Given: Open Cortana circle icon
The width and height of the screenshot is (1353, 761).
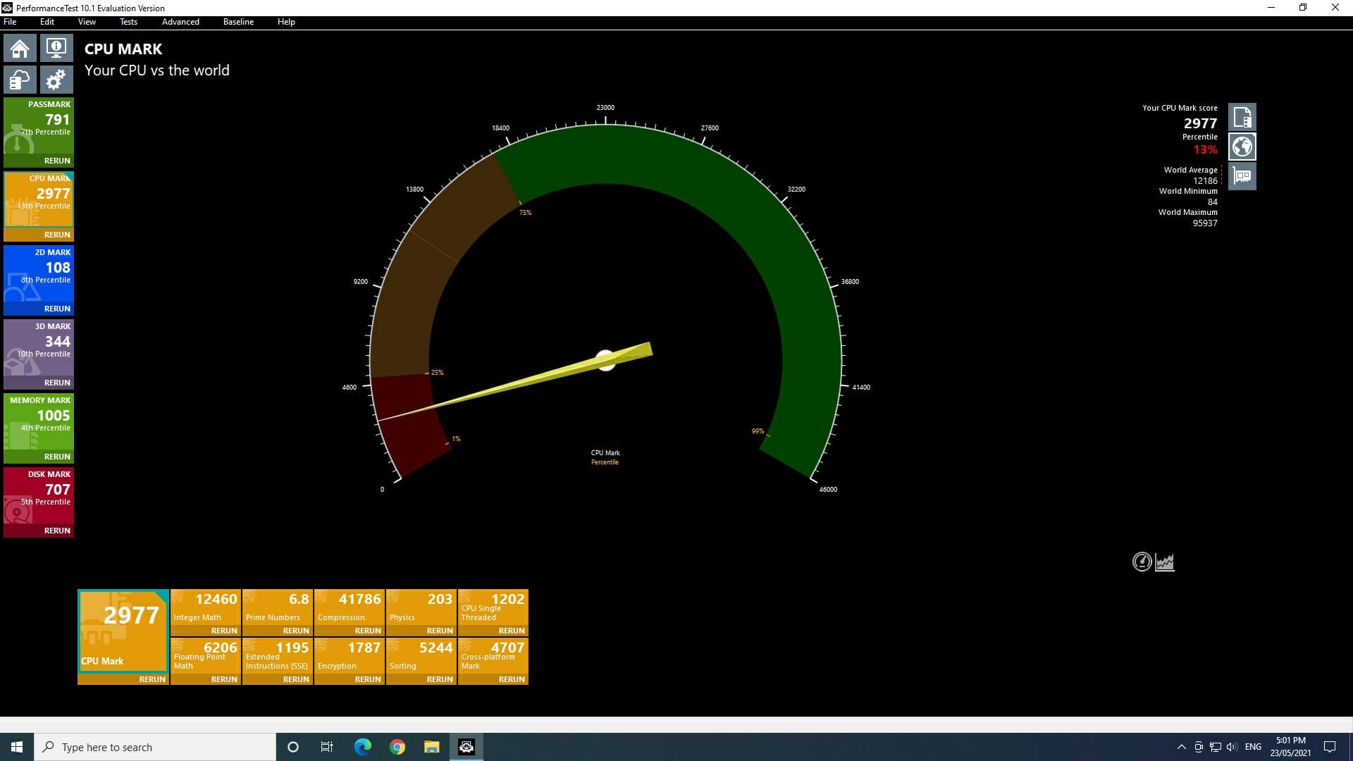Looking at the screenshot, I should click(x=293, y=747).
